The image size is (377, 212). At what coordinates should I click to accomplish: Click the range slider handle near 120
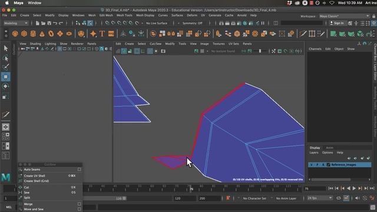tap(124, 198)
